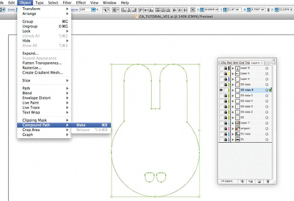This screenshot has width=294, height=201.
Task: Unlock the 02 copy layer lock
Action: 226,85
